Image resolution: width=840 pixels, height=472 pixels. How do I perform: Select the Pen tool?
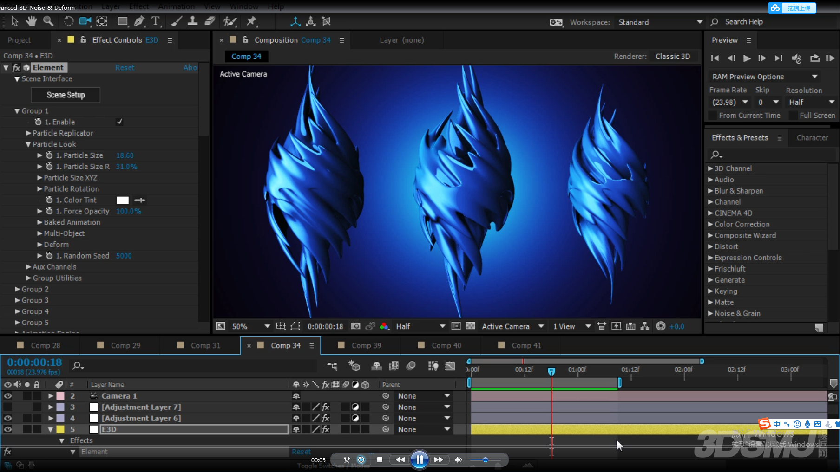139,21
